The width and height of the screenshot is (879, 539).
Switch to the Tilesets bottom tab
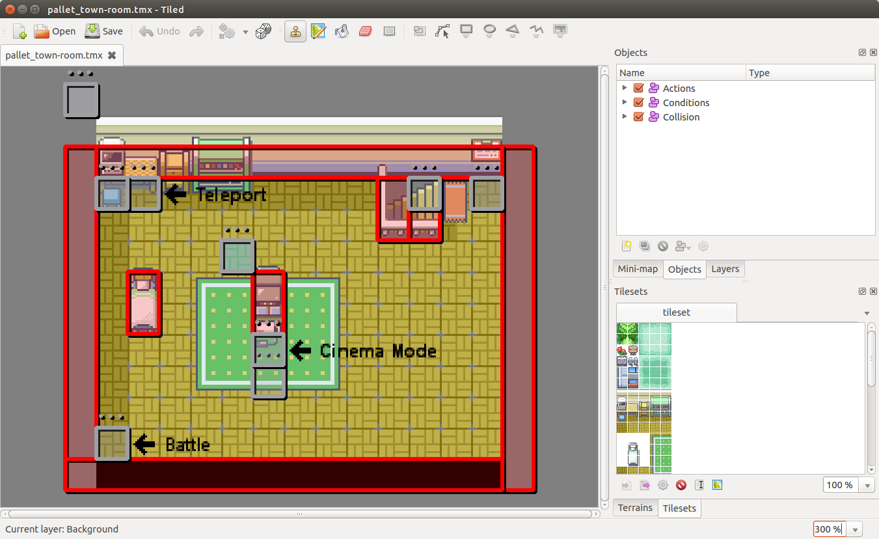(679, 508)
